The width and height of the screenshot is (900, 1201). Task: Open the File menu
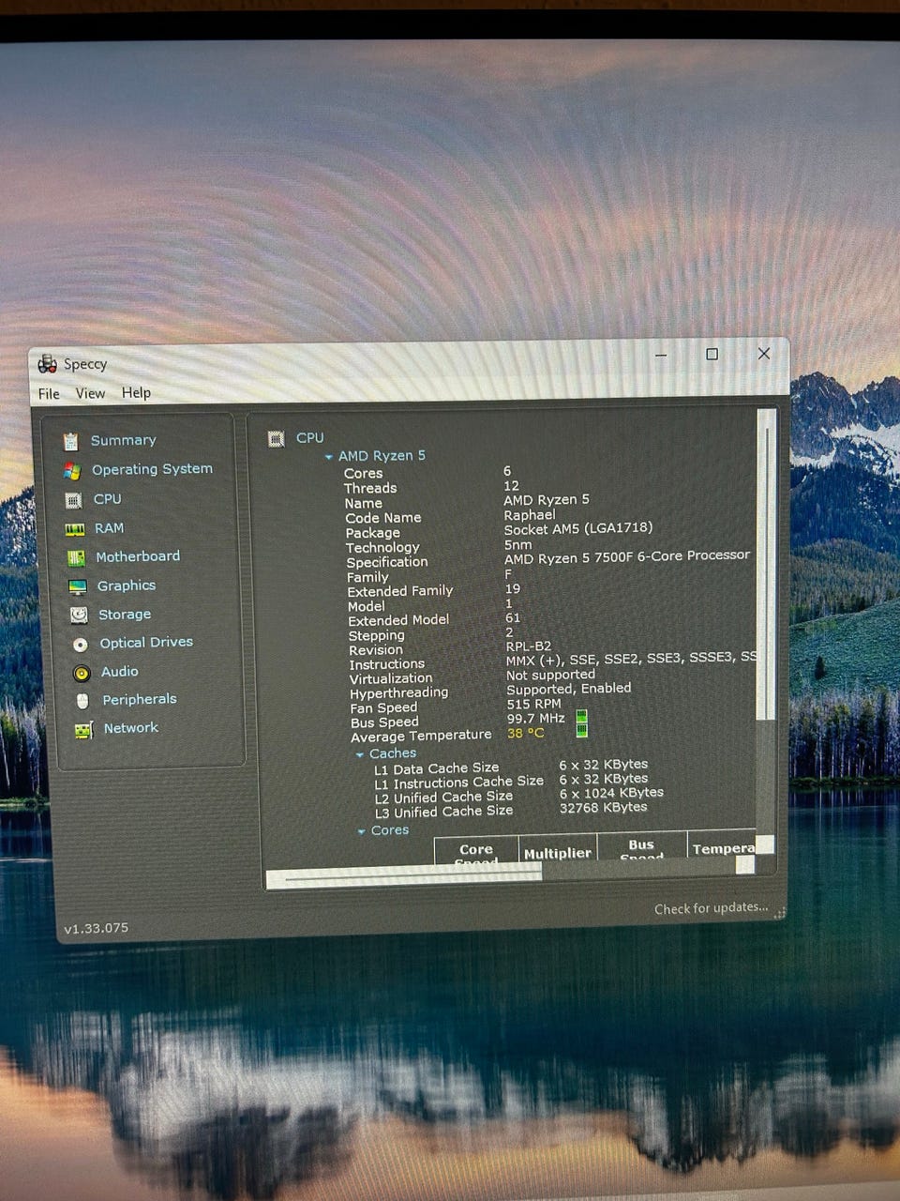[x=49, y=394]
